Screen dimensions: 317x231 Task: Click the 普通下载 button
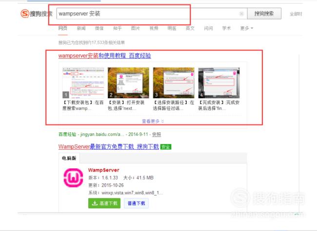(136, 203)
